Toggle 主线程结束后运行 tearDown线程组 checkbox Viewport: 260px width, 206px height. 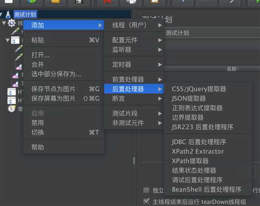pyautogui.click(x=147, y=201)
